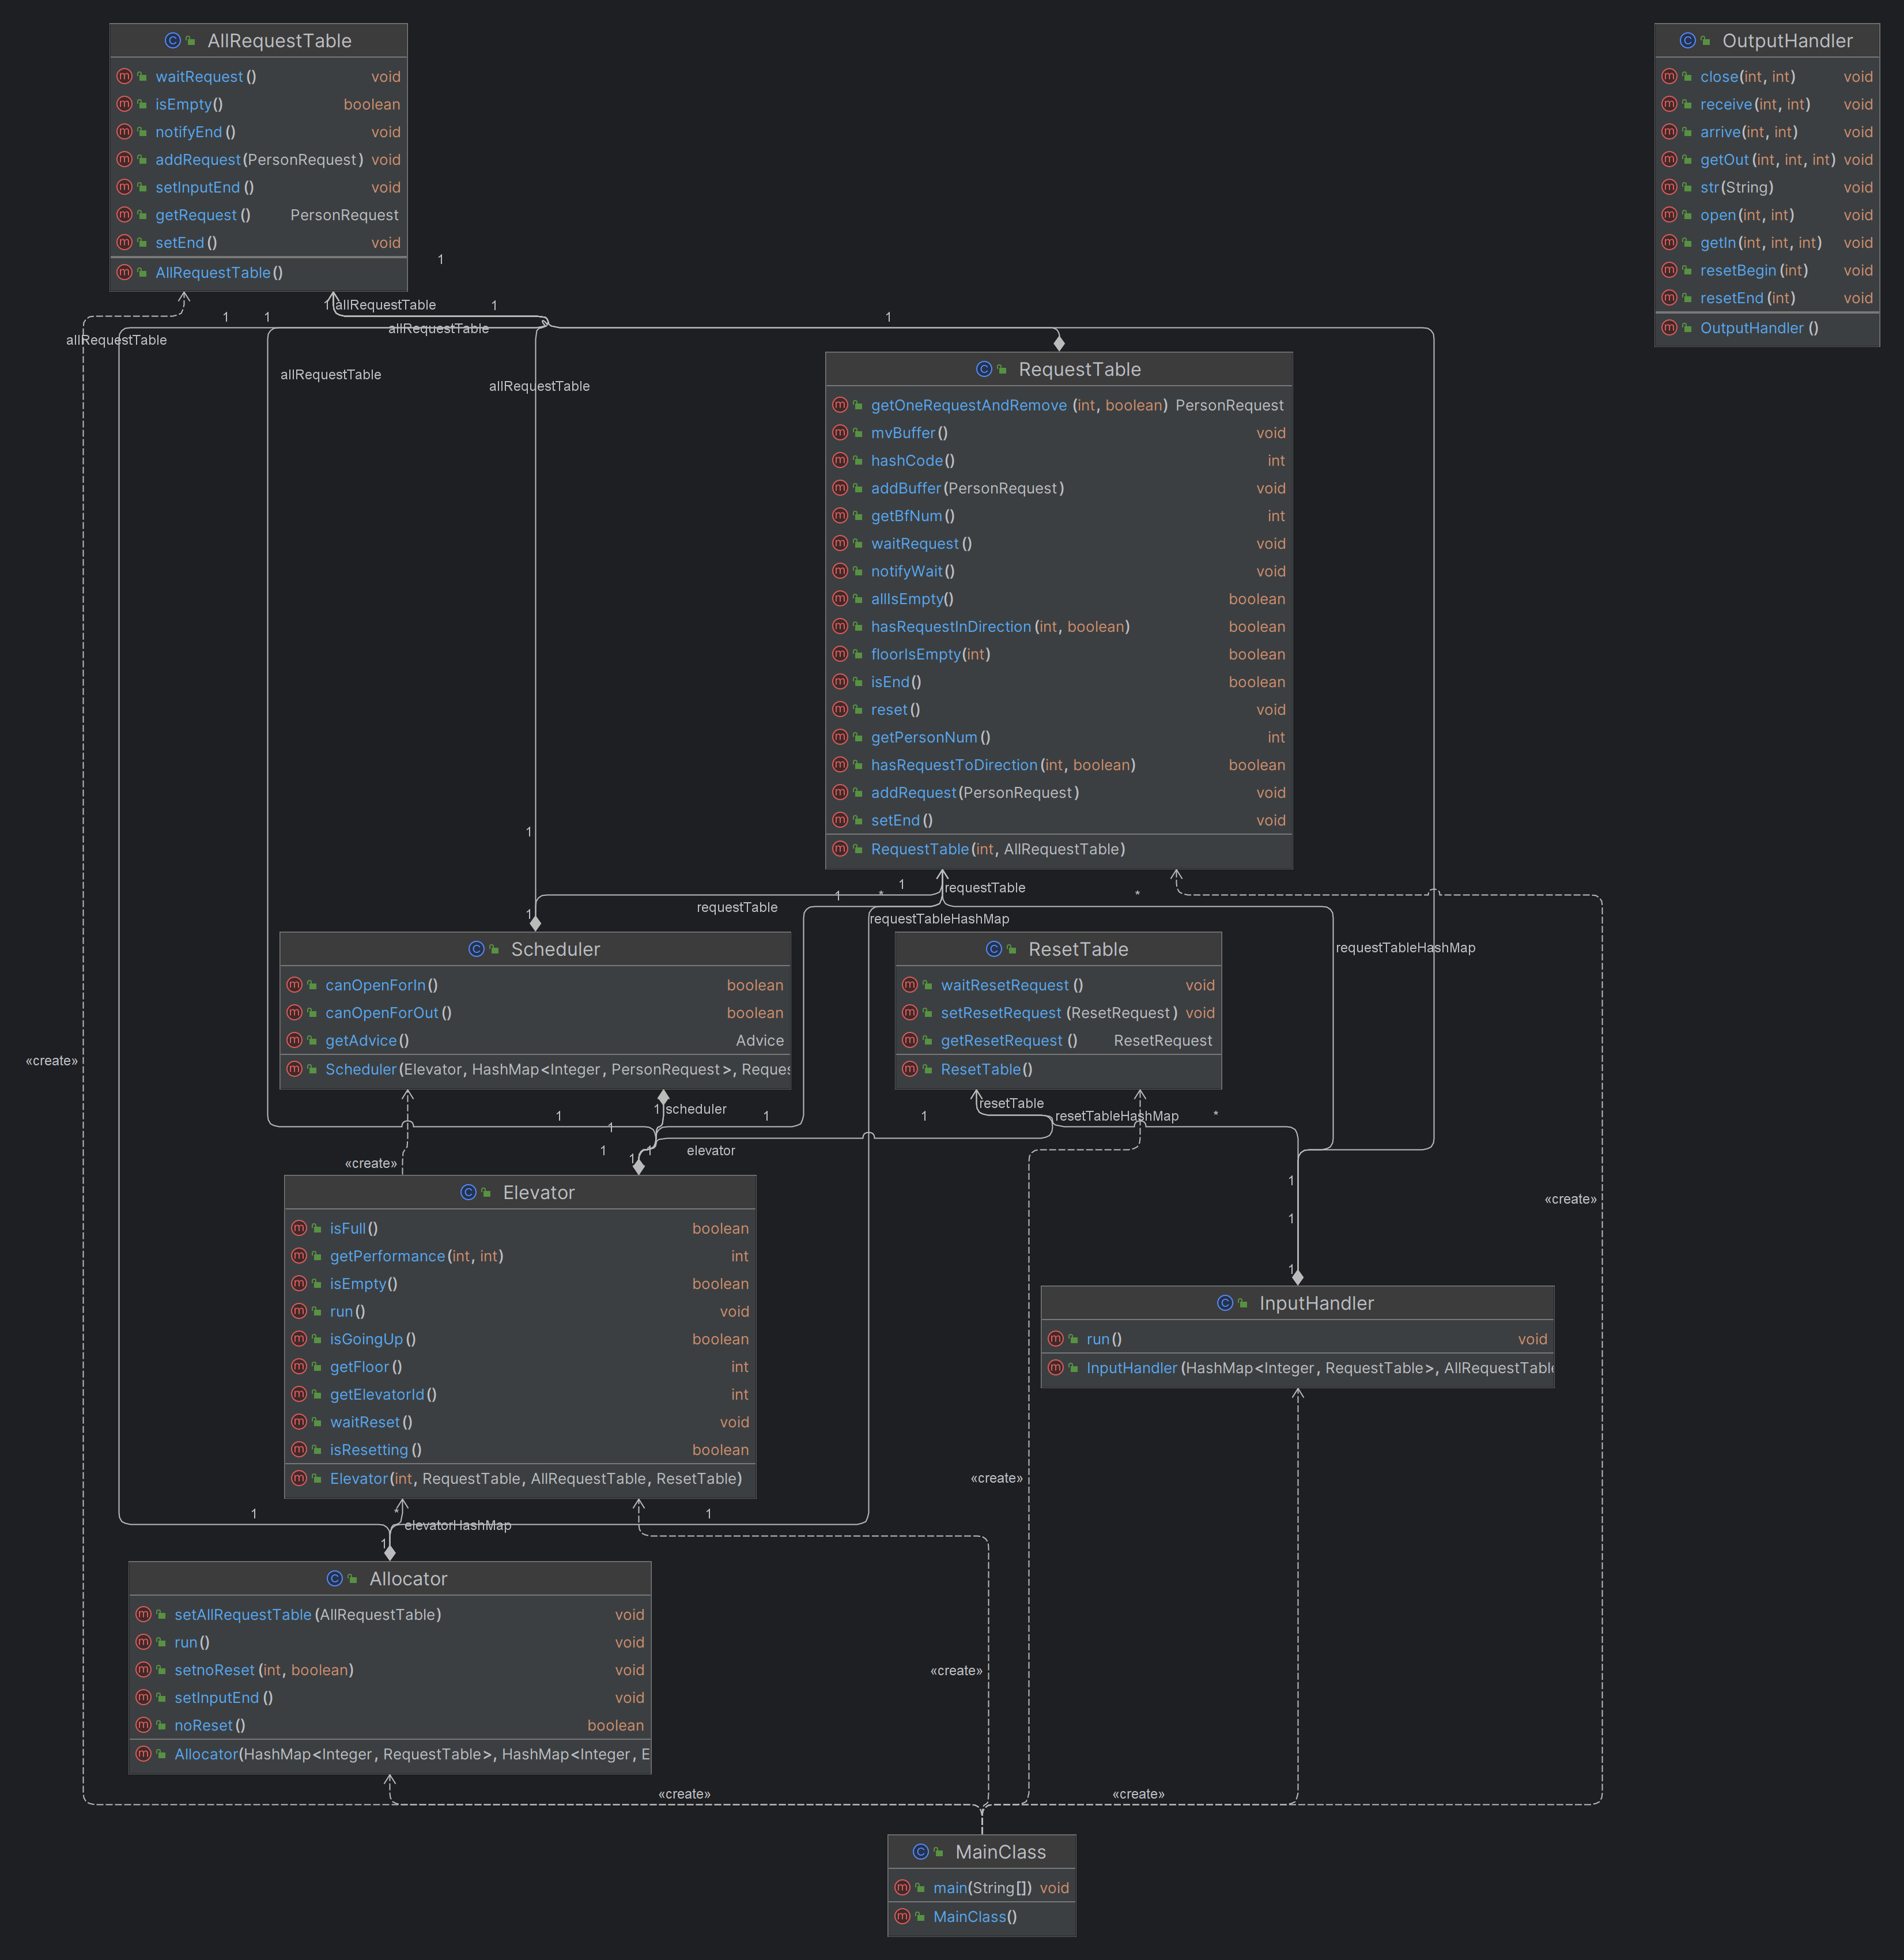Click method icon of noReset() in Allocator
1904x1960 pixels.
pos(144,1725)
